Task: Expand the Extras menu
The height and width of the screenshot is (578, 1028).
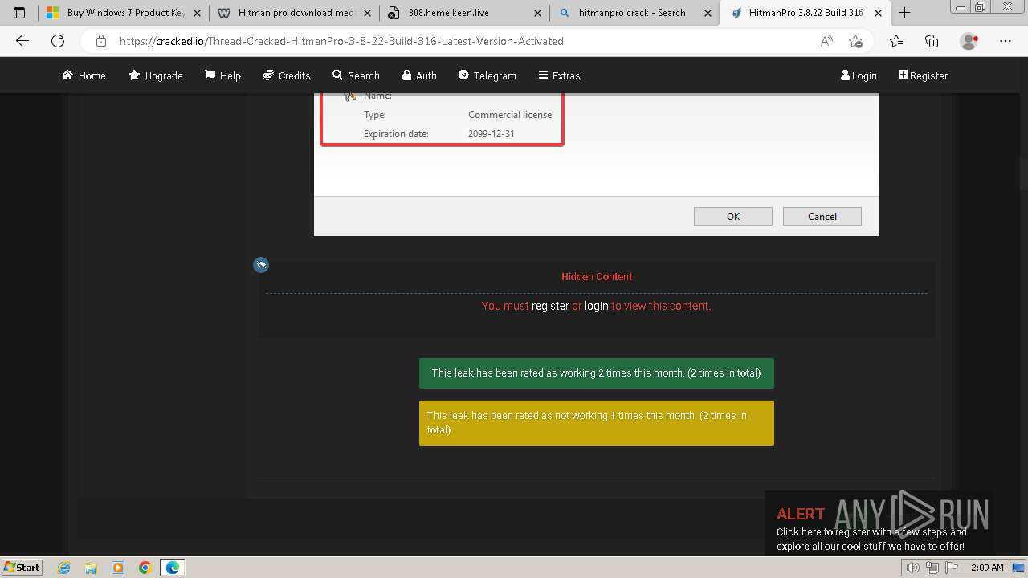Action: [559, 75]
